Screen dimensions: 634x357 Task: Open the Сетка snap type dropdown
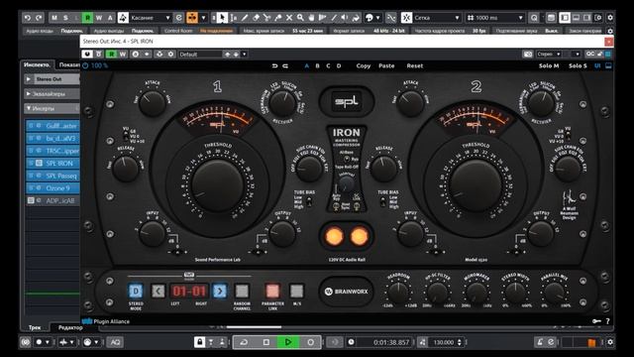tap(437, 18)
